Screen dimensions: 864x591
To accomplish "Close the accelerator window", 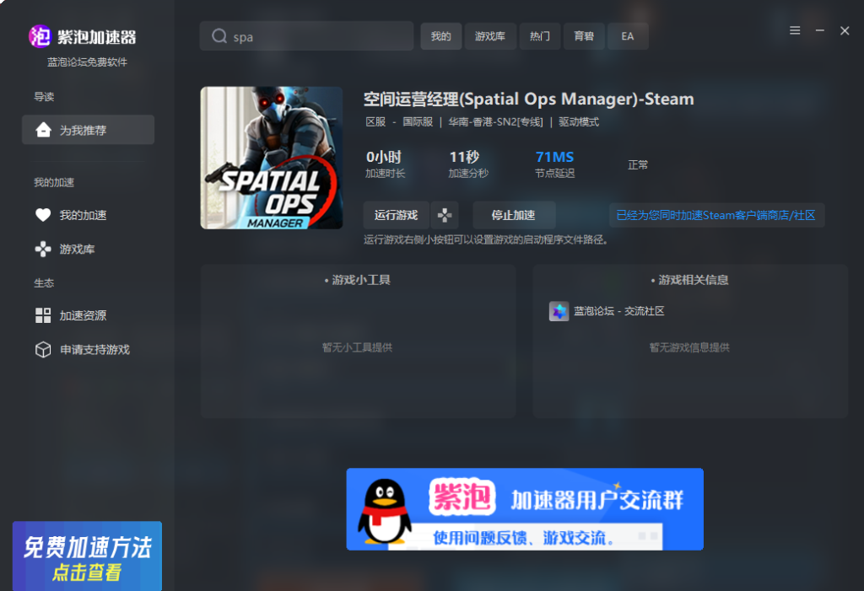I will pyautogui.click(x=845, y=30).
